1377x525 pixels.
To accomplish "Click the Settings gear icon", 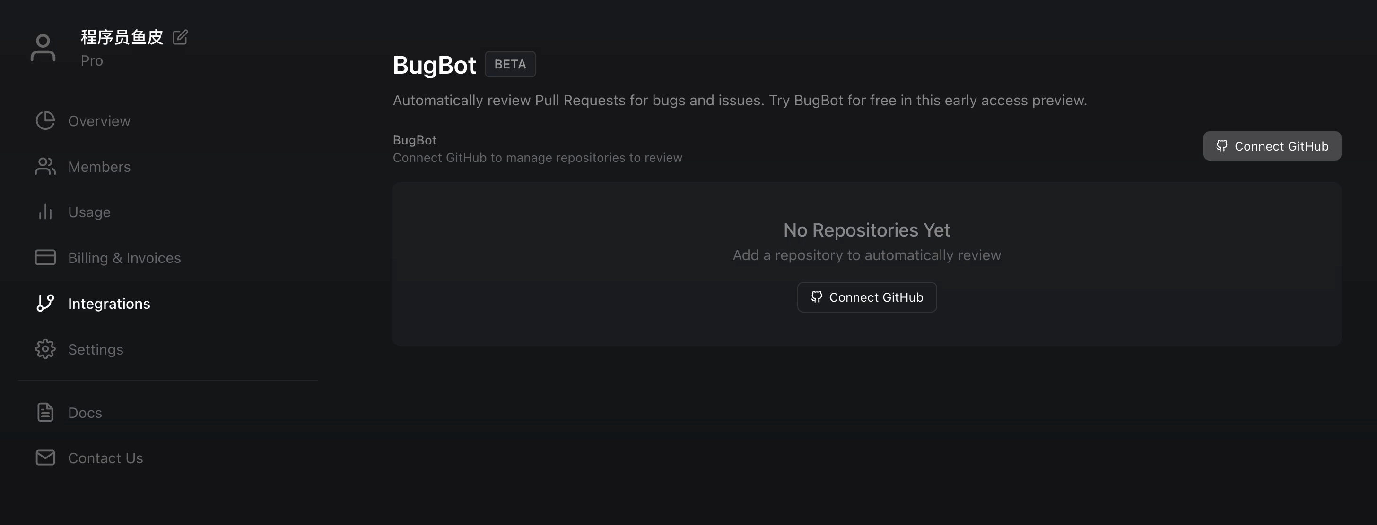I will (x=45, y=349).
